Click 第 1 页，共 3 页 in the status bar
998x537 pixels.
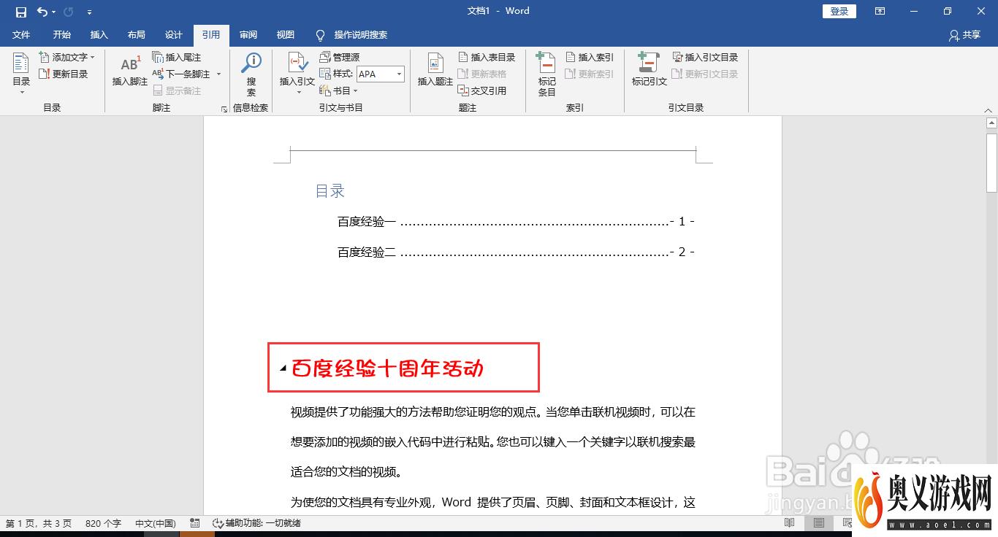pos(39,523)
